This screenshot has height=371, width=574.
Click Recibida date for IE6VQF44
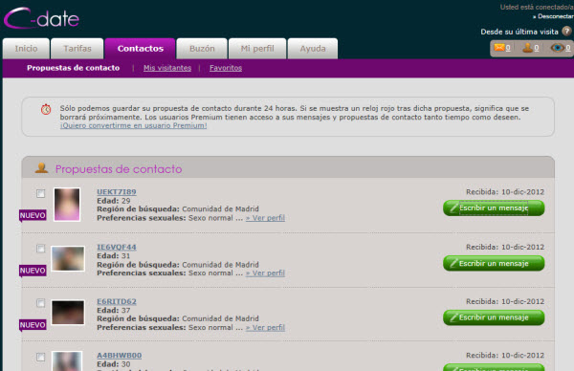point(505,247)
